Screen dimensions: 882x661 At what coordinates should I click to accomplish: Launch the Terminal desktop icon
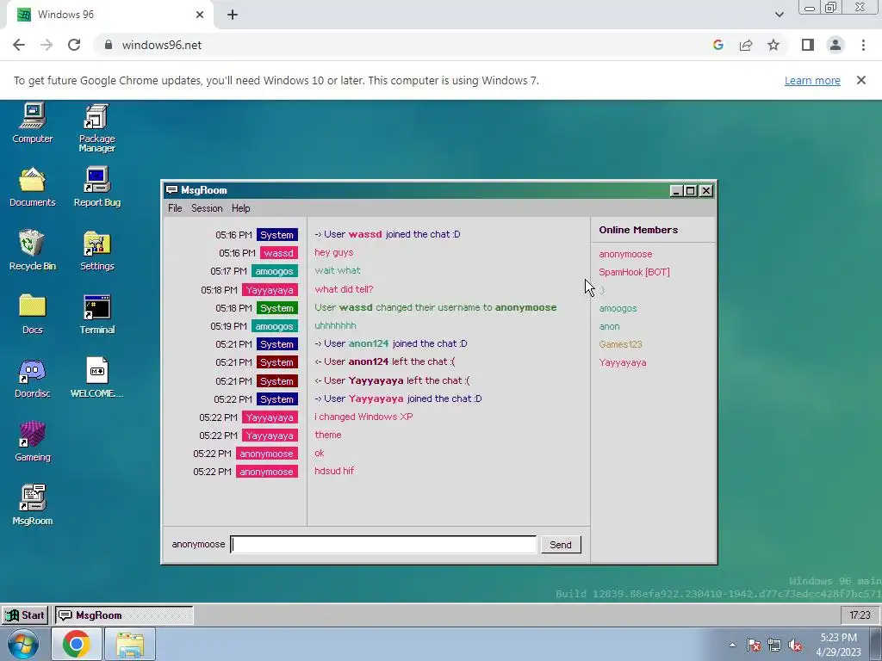96,314
